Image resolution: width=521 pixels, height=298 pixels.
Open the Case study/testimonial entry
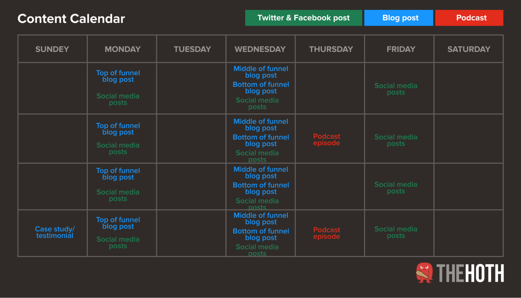[x=55, y=232]
